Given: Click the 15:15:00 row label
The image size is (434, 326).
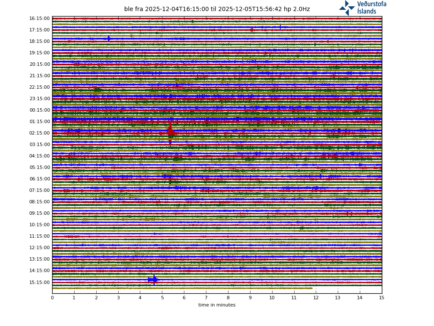Looking at the screenshot, I should tap(39, 282).
